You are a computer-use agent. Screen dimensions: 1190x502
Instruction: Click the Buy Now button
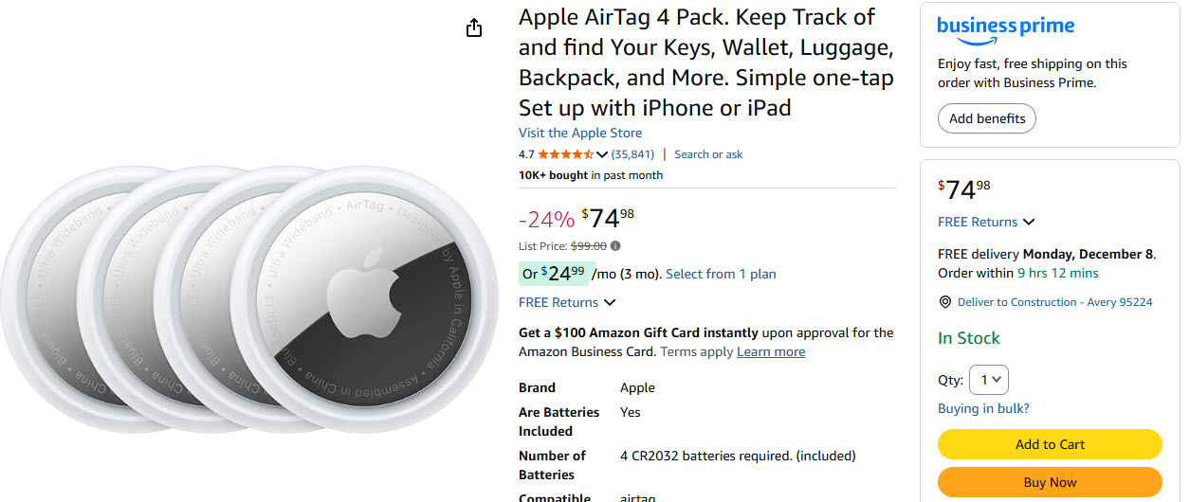tap(1050, 482)
